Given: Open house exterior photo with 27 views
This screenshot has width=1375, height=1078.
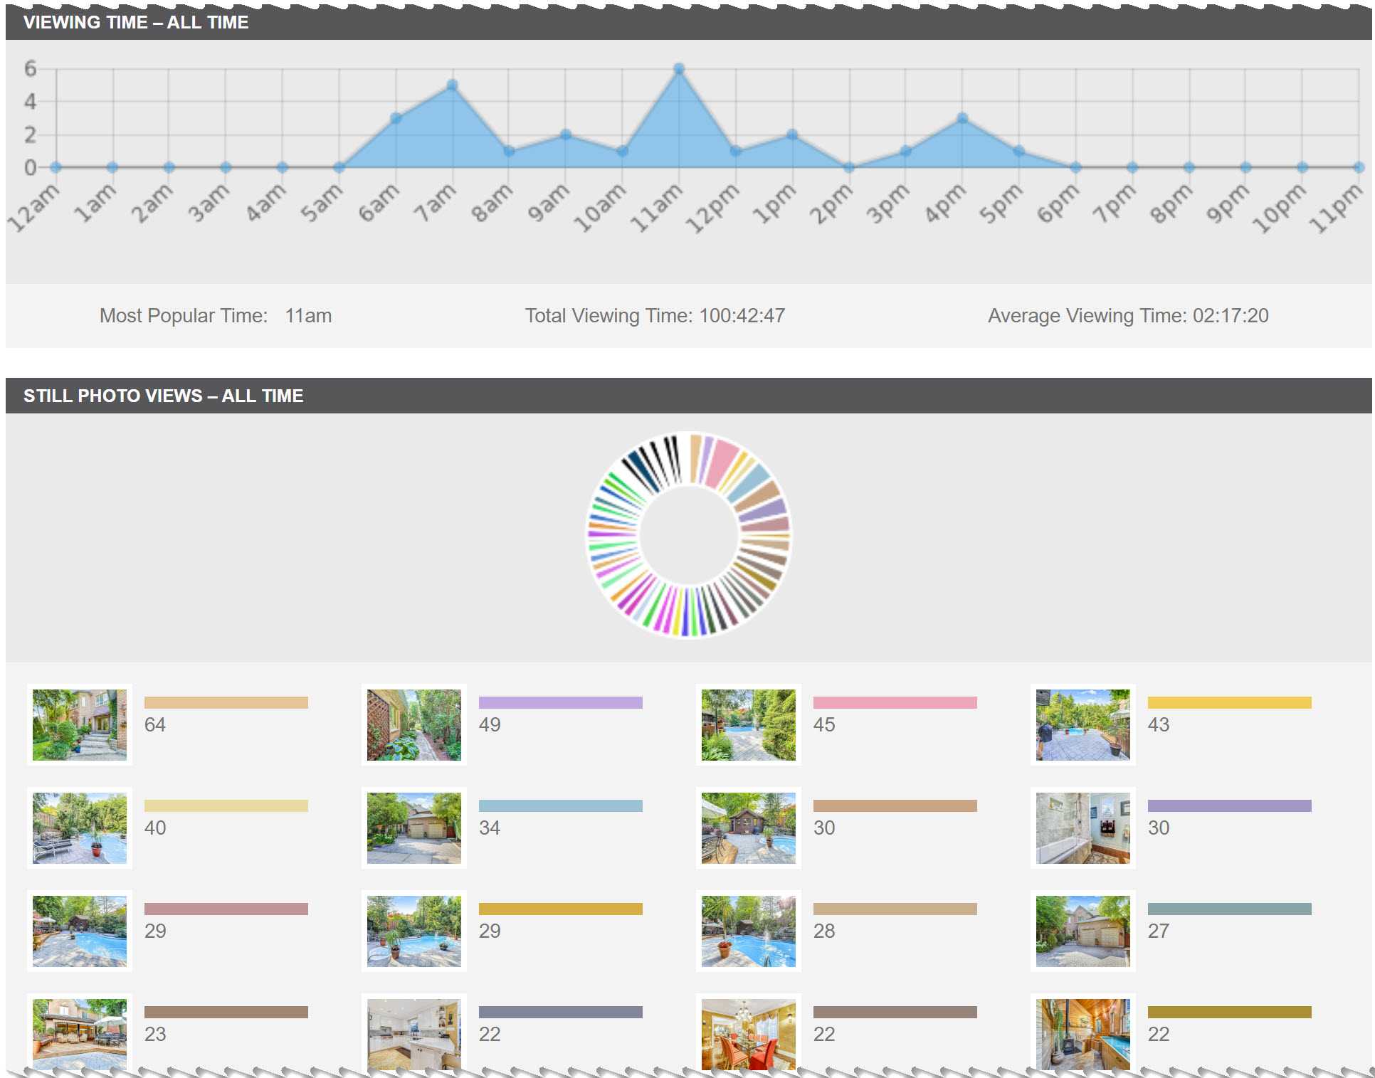Looking at the screenshot, I should click(x=1083, y=931).
